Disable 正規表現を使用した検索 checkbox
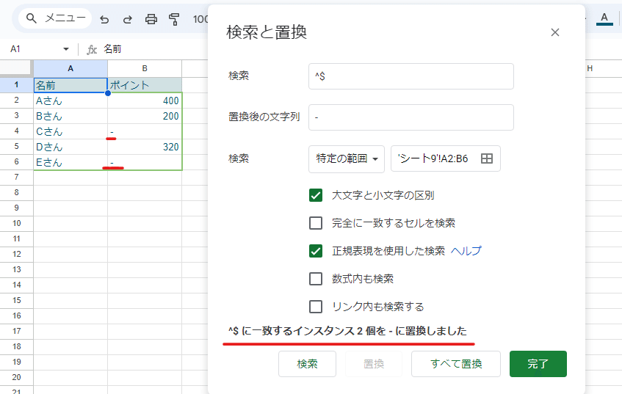 click(316, 251)
